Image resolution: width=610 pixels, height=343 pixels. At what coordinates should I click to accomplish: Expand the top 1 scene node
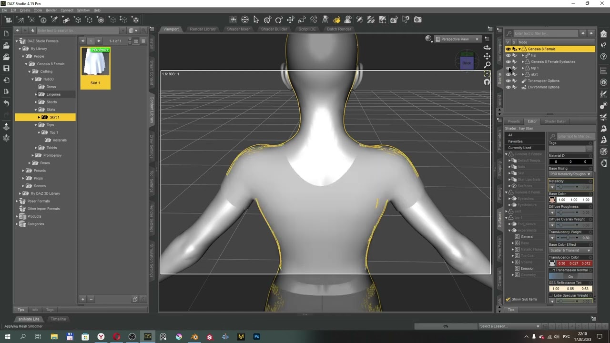523,68
